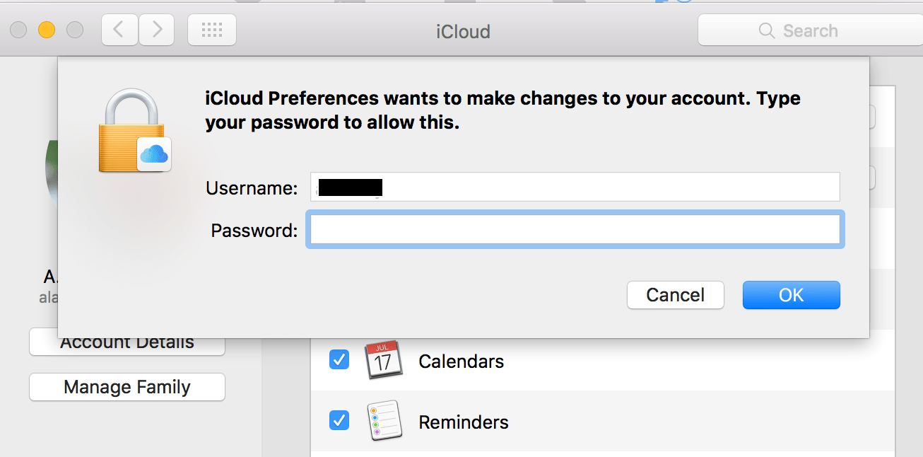Viewport: 923px width, 457px height.
Task: Minimize the window with yellow button
Action: 47,30
